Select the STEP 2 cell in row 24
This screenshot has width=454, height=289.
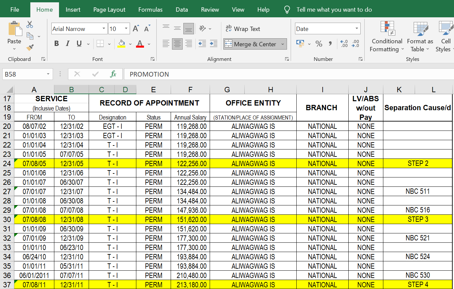pyautogui.click(x=418, y=163)
